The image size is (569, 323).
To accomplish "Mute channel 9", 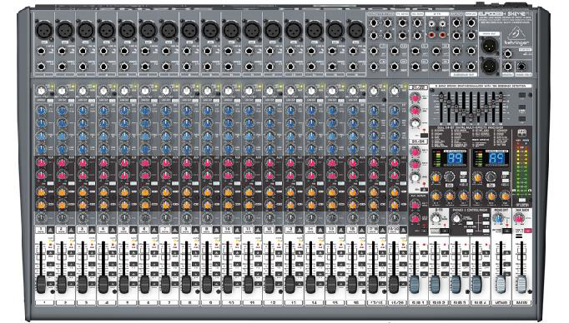I will [x=217, y=230].
